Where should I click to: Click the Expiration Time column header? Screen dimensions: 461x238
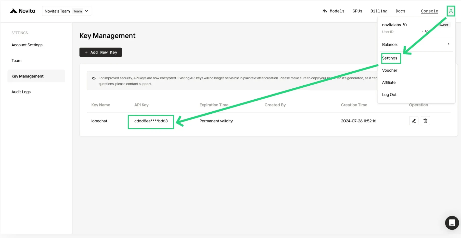coord(214,105)
